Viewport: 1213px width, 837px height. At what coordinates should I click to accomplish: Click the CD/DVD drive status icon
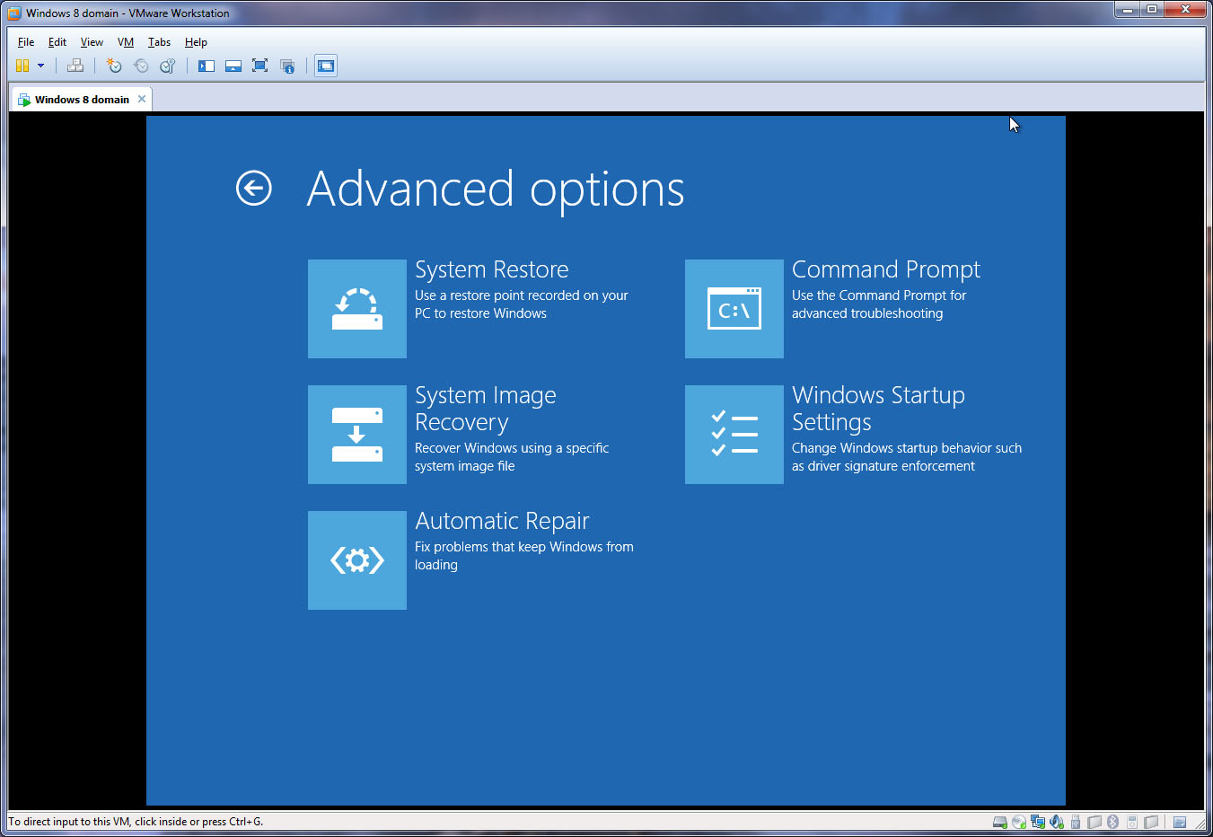[x=1019, y=822]
